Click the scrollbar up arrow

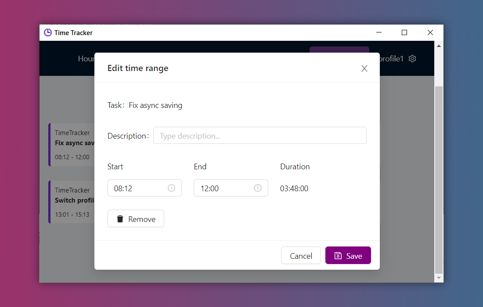(x=439, y=46)
